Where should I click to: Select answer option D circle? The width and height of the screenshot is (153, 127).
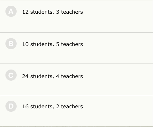[11, 106]
